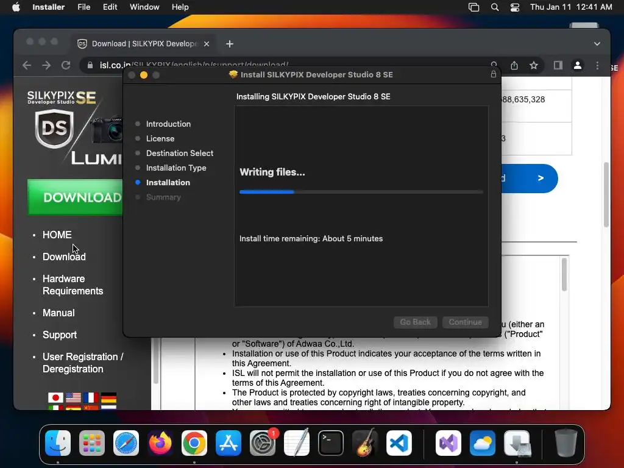The image size is (624, 468).
Task: Open Google Chrome in the dock
Action: (x=194, y=443)
